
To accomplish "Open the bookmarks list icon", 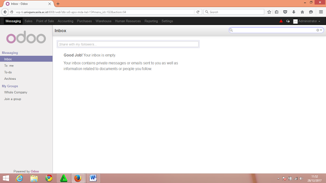I will click(x=277, y=12).
